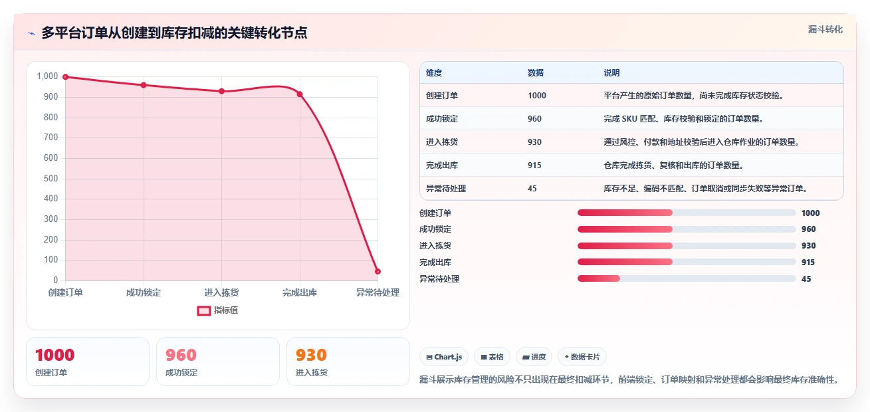The width and height of the screenshot is (870, 412).
Task: Click the 数据 table column header
Action: pyautogui.click(x=536, y=72)
